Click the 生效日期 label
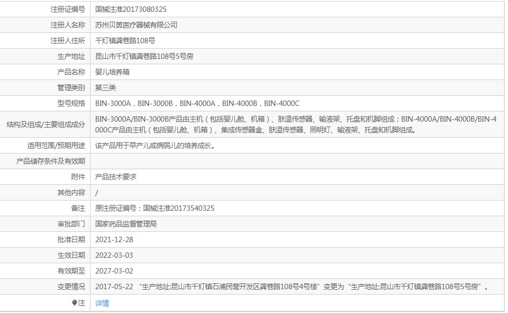508x313 pixels. [x=71, y=255]
